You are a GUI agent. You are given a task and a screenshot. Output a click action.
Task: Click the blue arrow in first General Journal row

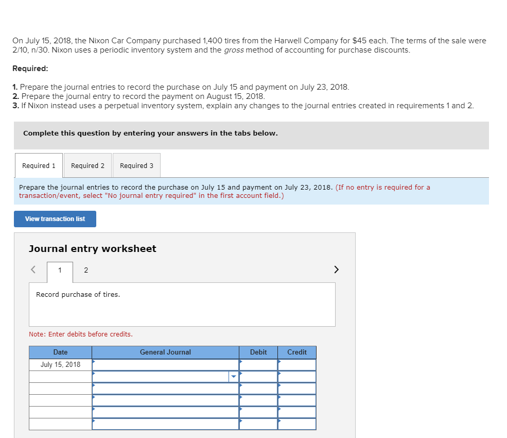coord(93,362)
